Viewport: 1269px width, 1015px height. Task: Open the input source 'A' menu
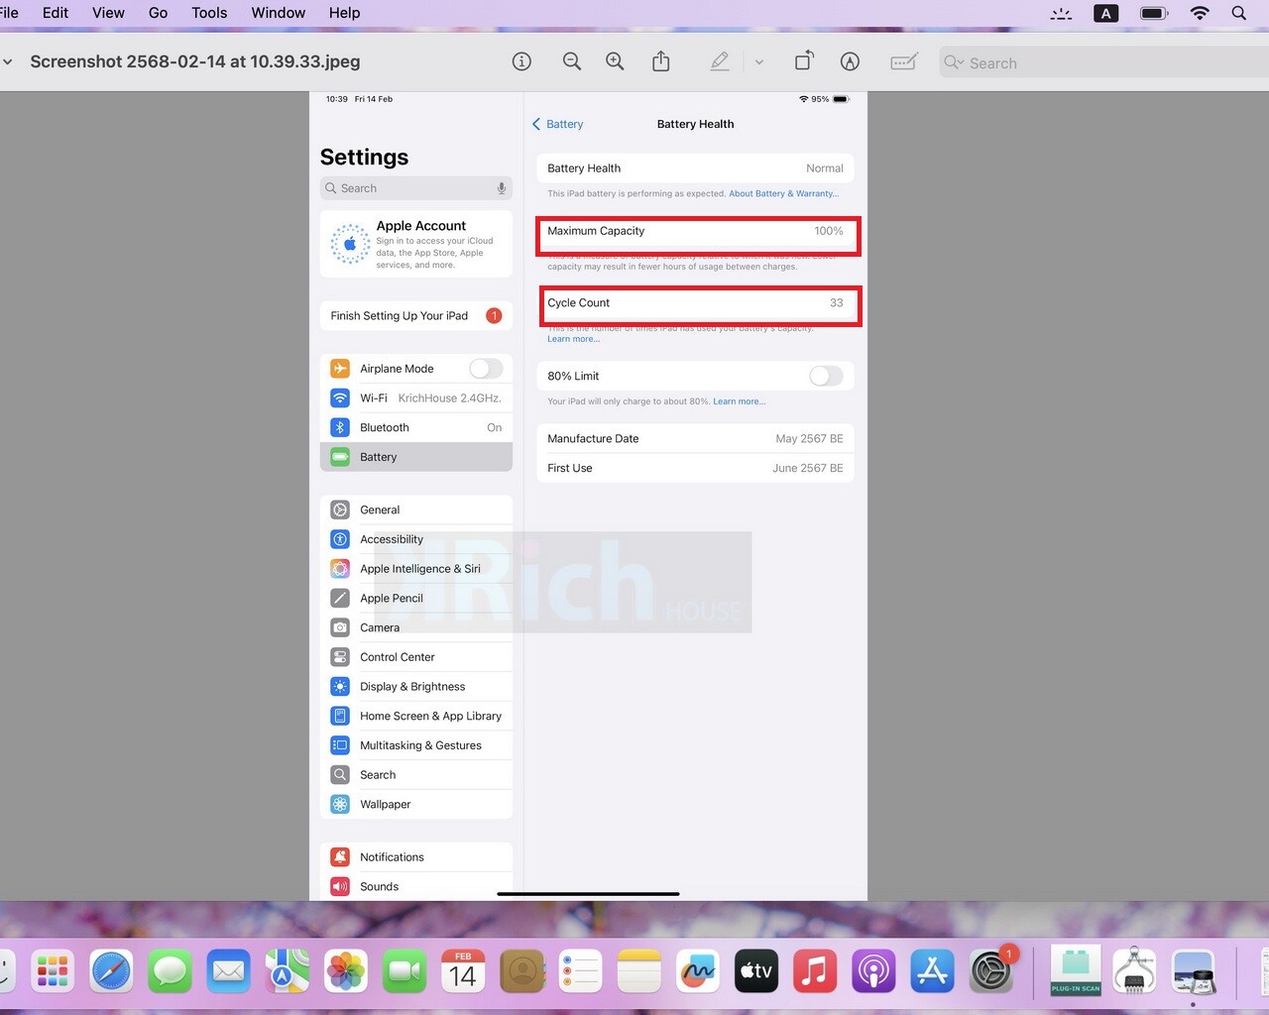click(1105, 13)
